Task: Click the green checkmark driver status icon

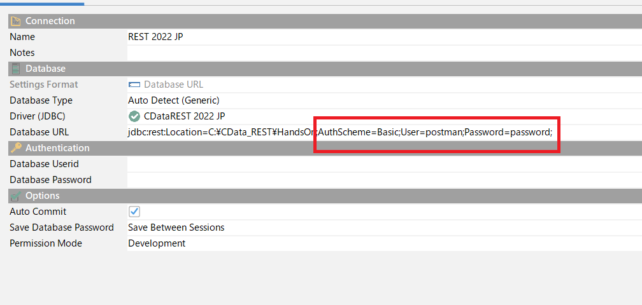Action: pos(134,116)
